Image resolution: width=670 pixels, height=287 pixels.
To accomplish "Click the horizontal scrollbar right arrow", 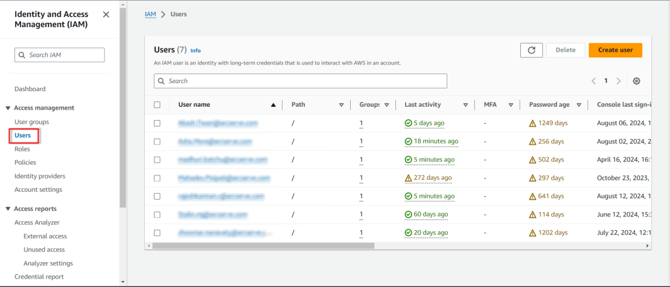I will (x=647, y=245).
